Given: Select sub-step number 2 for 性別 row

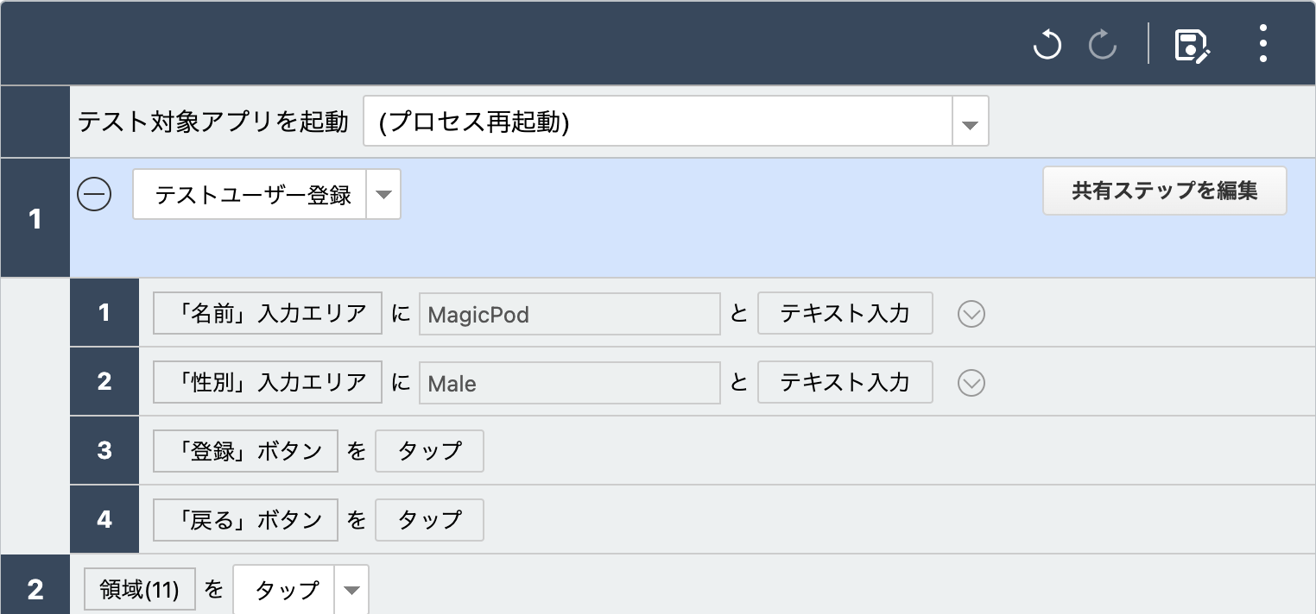Looking at the screenshot, I should click(x=104, y=382).
